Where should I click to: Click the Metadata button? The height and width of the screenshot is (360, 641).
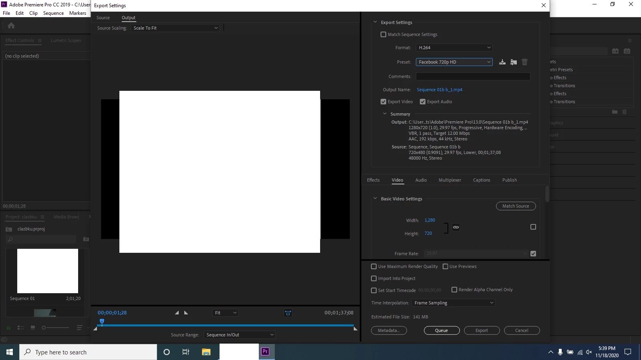[x=389, y=330]
